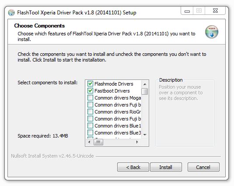Click the Choose Components heading

(x=39, y=26)
